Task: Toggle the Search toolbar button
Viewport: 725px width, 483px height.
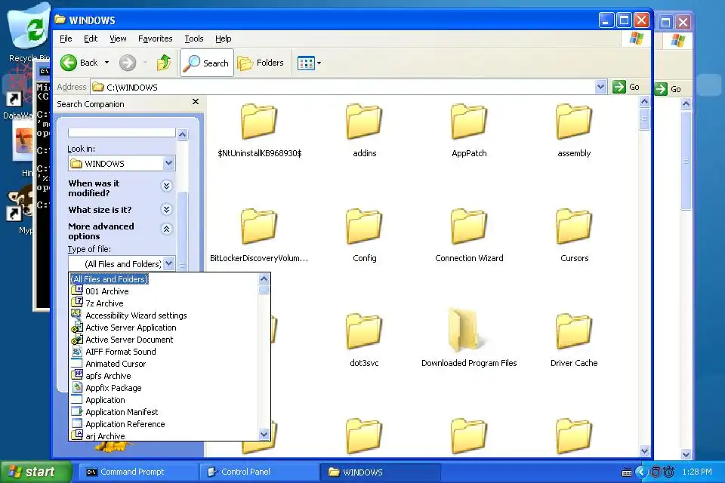Action: pyautogui.click(x=207, y=63)
